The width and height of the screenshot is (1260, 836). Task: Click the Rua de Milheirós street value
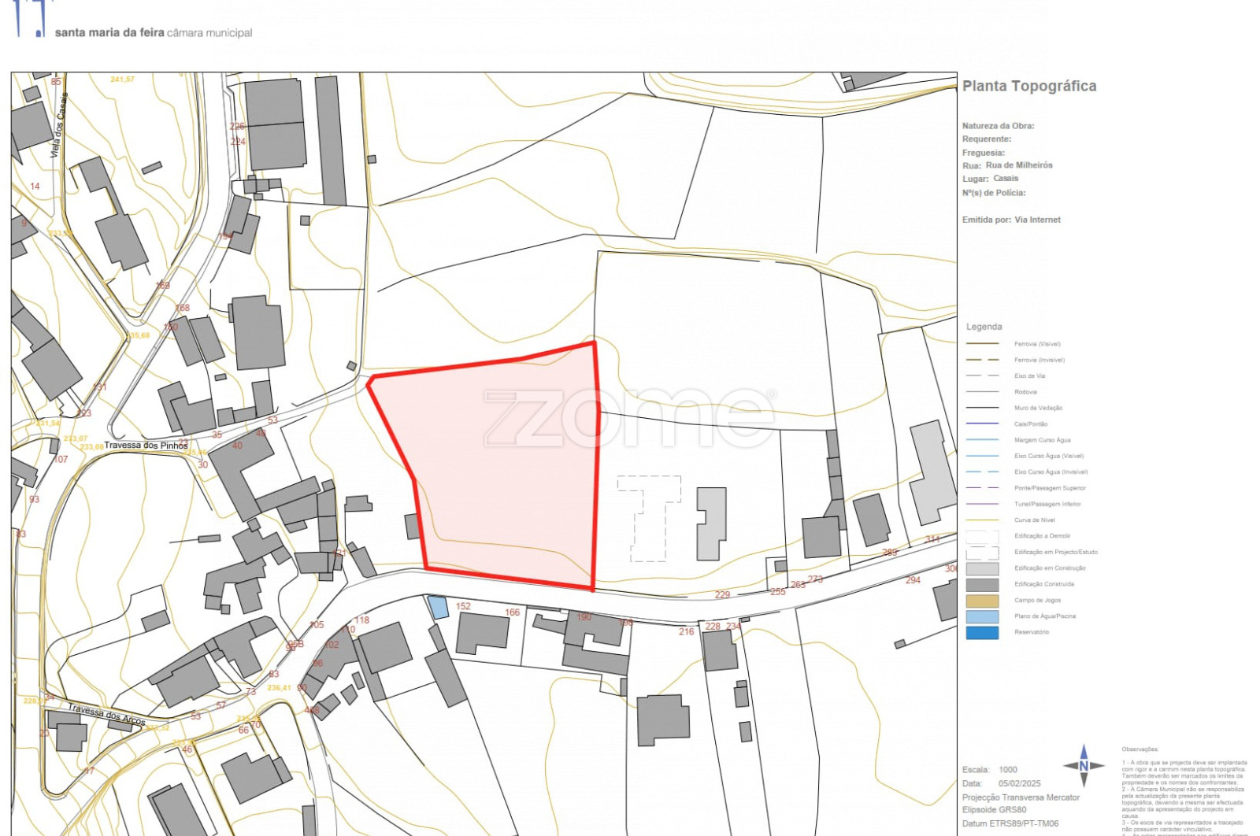1018,165
